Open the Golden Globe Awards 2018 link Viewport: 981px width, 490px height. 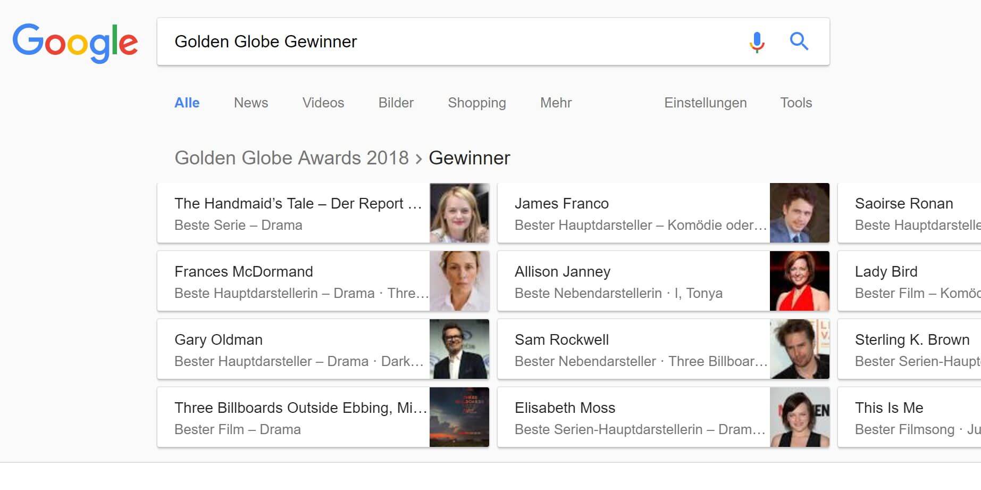tap(291, 158)
